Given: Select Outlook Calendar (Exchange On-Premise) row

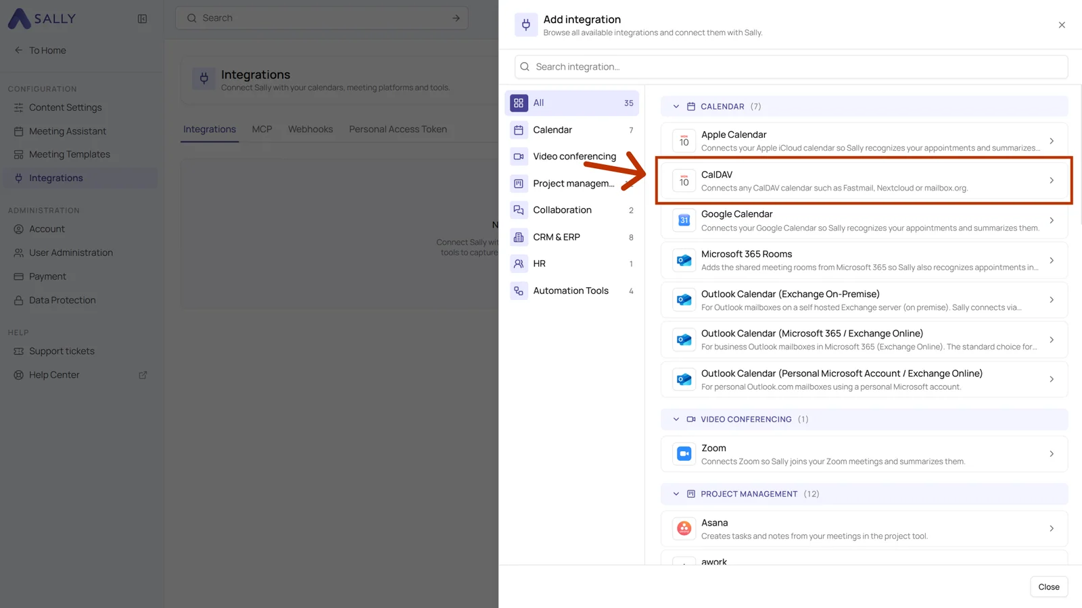Looking at the screenshot, I should click(864, 300).
